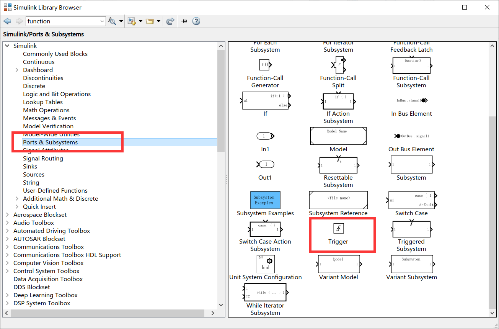Select the Switch Case Action Subsystem block
499x329 pixels.
click(265, 229)
